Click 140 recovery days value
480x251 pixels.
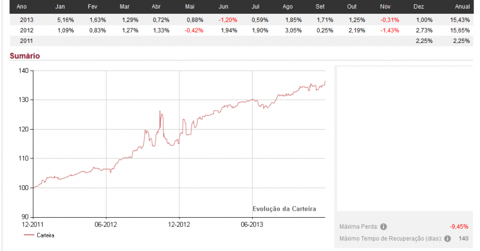click(x=464, y=238)
